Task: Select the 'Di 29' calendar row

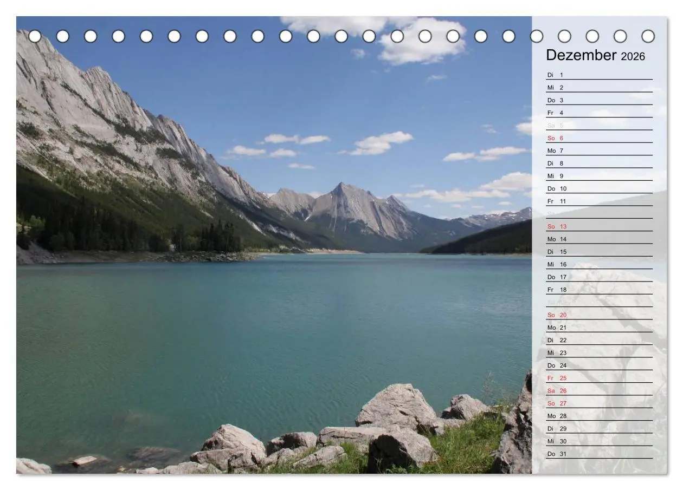Action: tap(599, 428)
